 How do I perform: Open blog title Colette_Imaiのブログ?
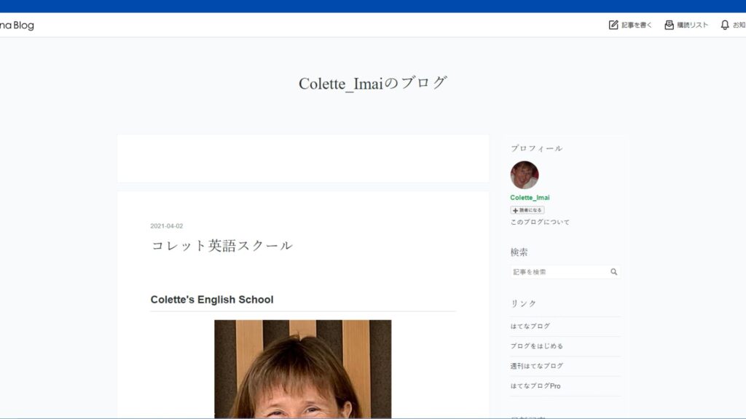[x=373, y=83]
